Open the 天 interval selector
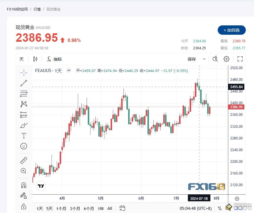Screen dimensions: 254x213 pyautogui.click(x=22, y=59)
